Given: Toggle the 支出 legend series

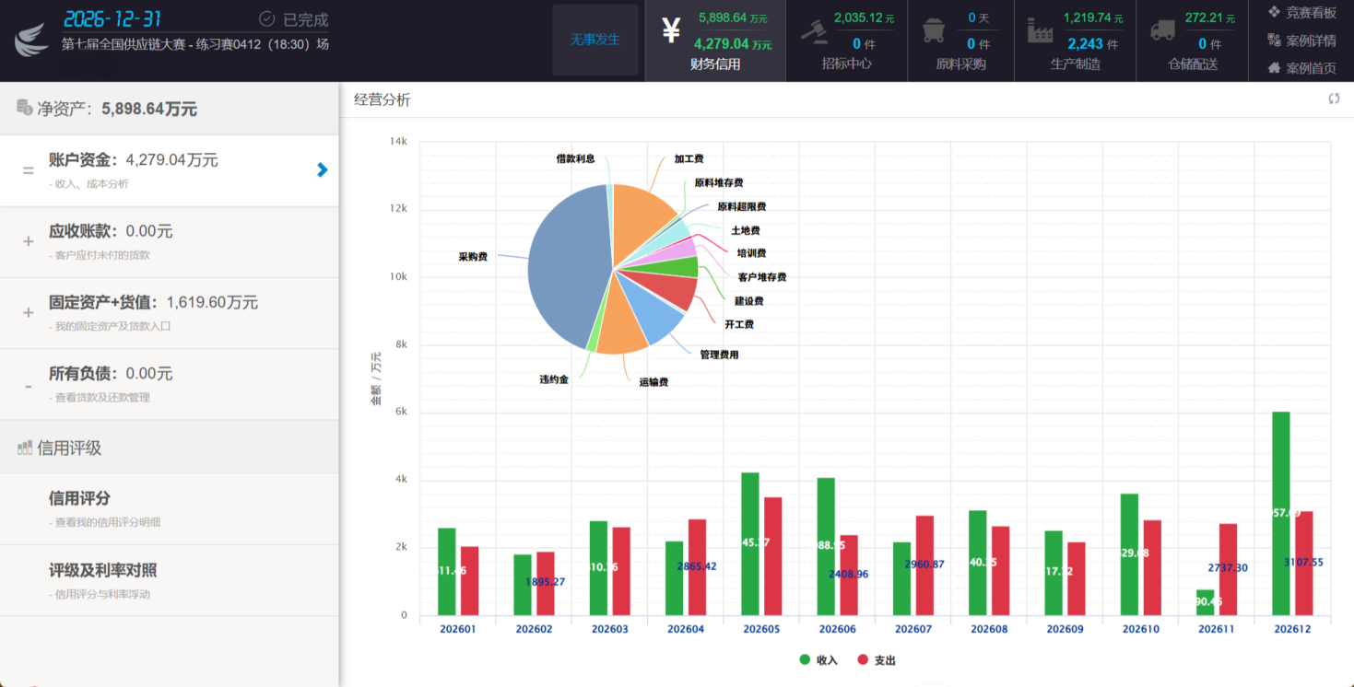Looking at the screenshot, I should coord(877,659).
